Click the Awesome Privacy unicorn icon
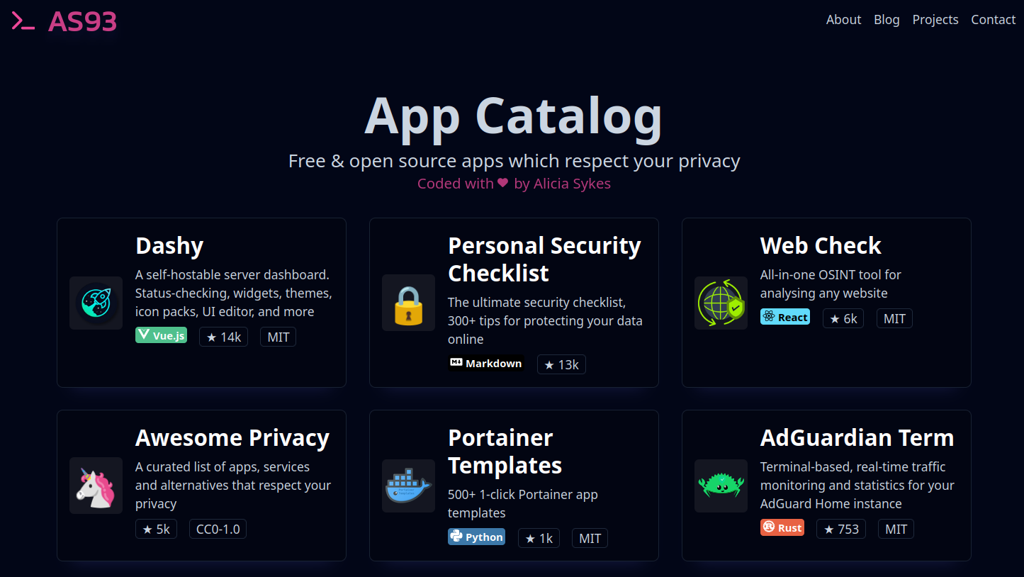The width and height of the screenshot is (1024, 577). point(96,486)
